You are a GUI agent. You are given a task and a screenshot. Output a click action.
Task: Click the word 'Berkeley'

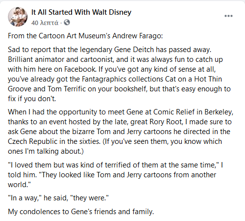219,112
